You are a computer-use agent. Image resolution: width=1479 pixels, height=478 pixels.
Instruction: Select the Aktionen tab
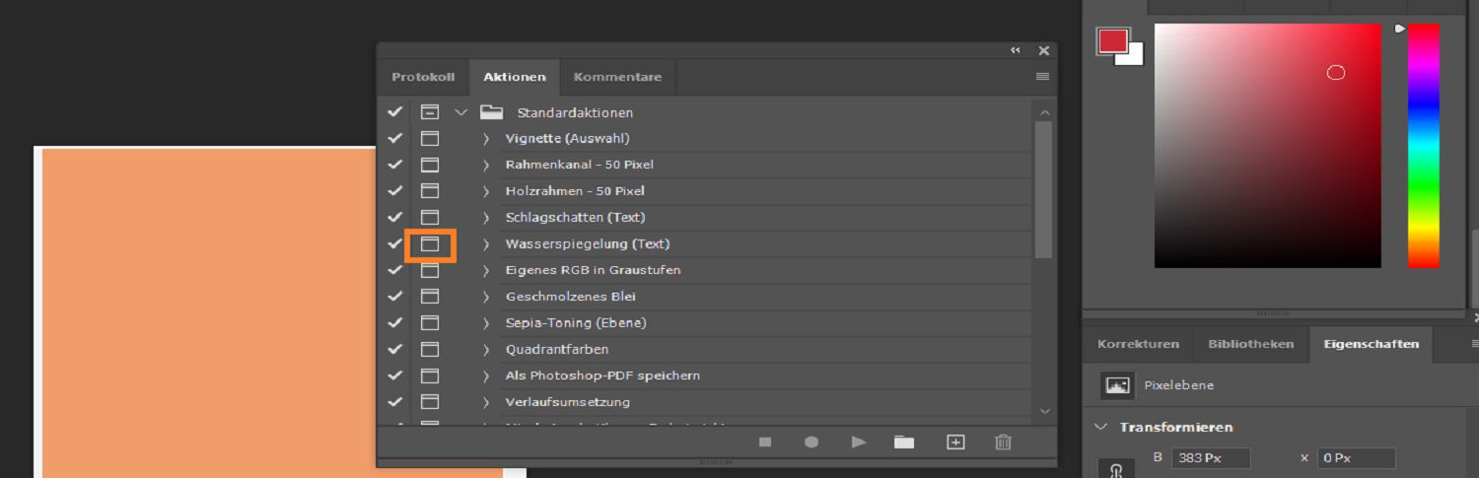pyautogui.click(x=515, y=77)
